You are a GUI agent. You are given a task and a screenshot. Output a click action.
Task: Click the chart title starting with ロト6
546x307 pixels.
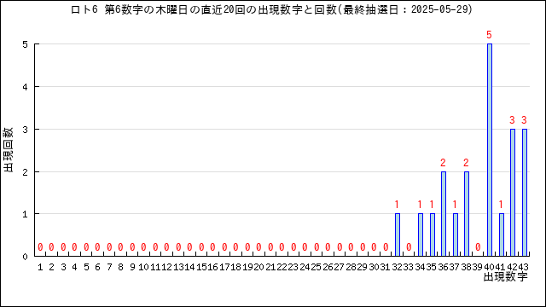271,9
